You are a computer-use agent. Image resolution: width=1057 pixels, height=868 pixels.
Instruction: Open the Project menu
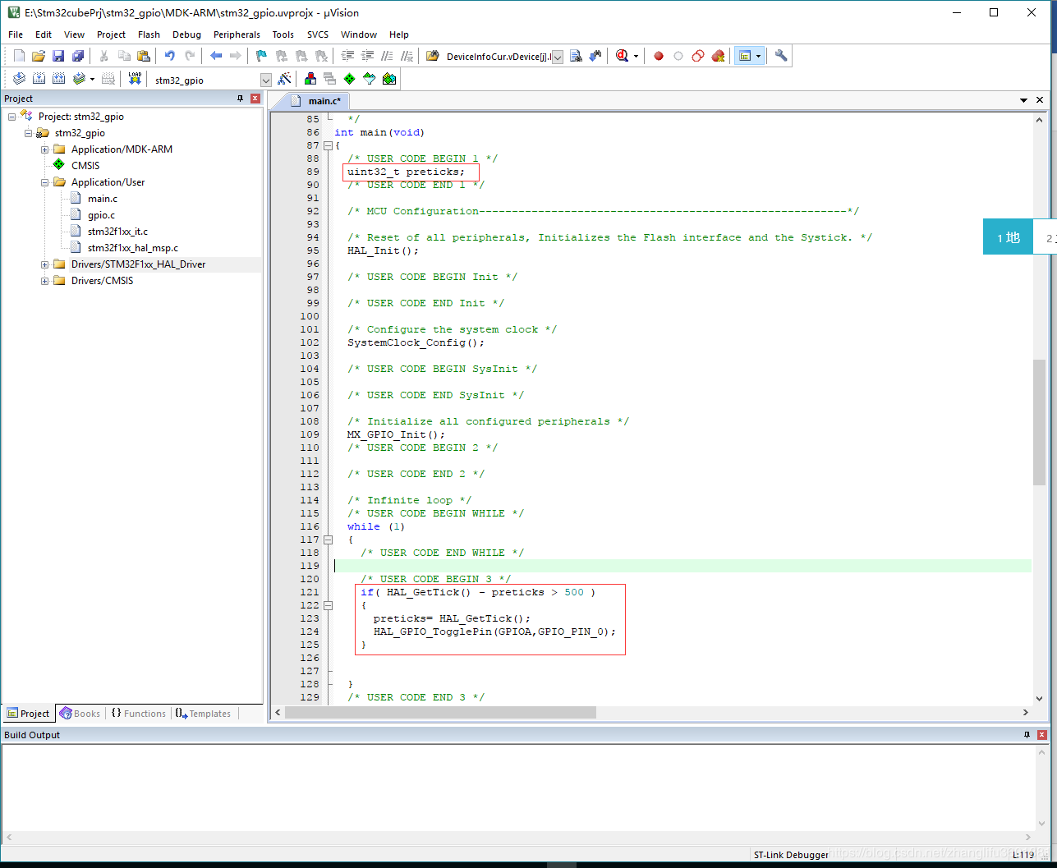pos(111,34)
